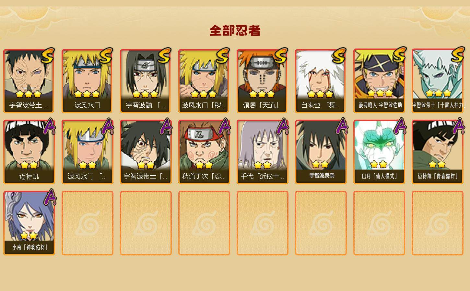Open the 巳月「仙人模式」 ninja card
The width and height of the screenshot is (470, 291).
click(x=379, y=152)
